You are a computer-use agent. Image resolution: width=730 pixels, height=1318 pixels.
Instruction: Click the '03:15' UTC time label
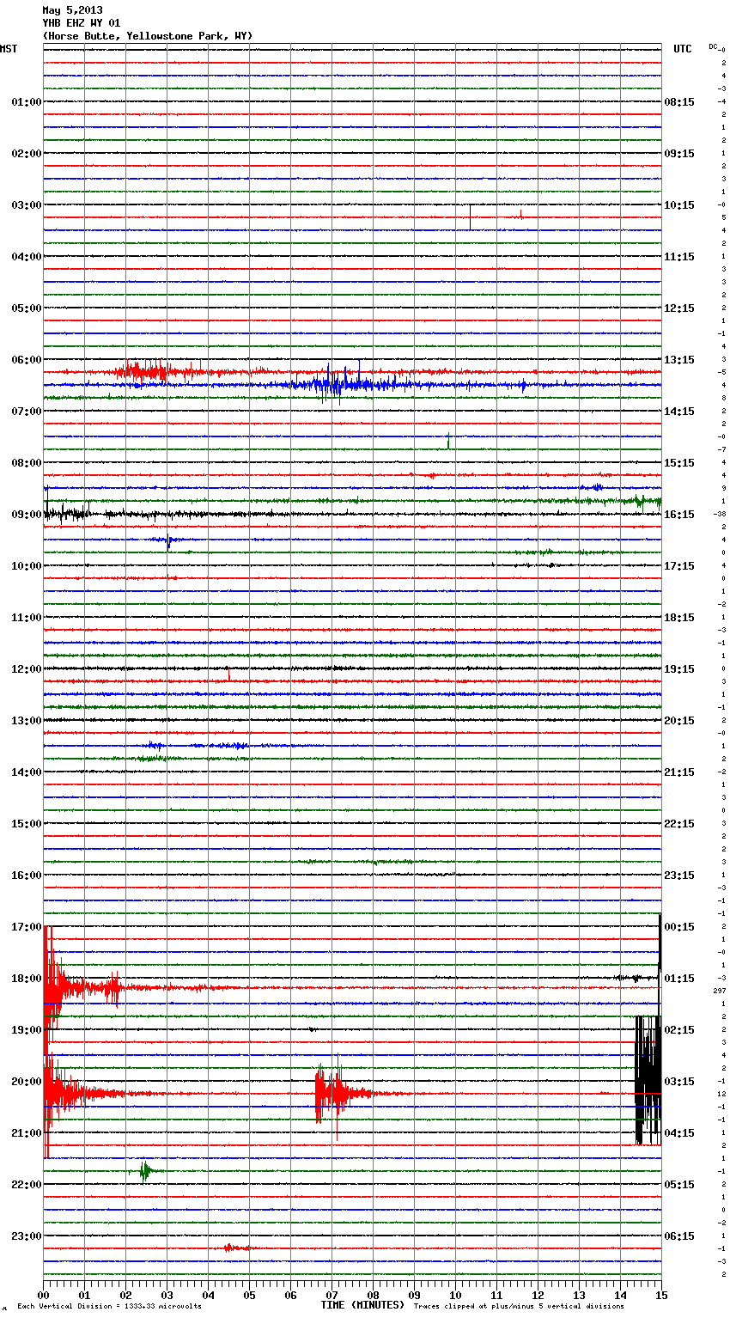679,1082
